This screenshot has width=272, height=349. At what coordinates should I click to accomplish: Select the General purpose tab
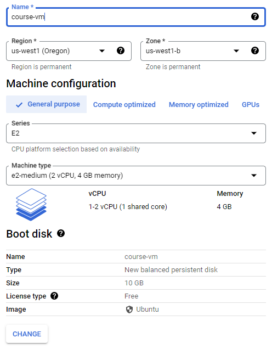pos(46,104)
